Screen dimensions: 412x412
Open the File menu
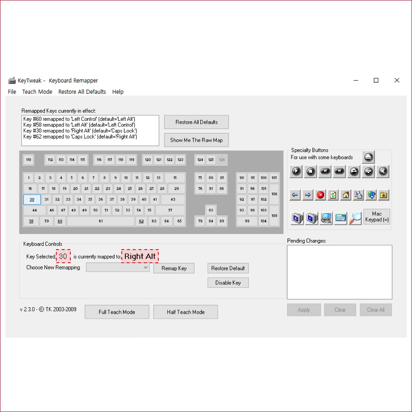[x=12, y=92]
